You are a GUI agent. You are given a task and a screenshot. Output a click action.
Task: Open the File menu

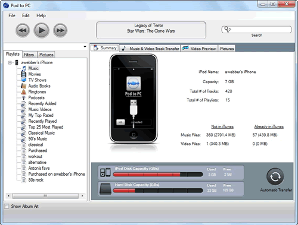pyautogui.click(x=12, y=15)
